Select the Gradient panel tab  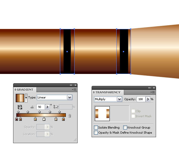[25, 90]
